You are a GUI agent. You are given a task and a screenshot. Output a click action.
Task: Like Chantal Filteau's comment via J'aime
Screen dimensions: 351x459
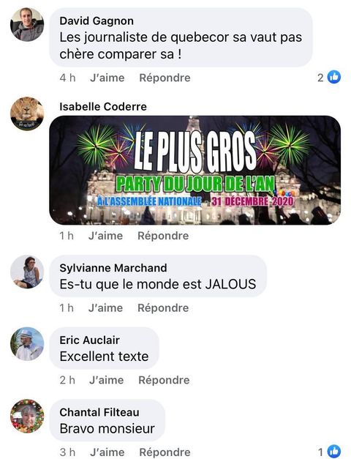(107, 452)
